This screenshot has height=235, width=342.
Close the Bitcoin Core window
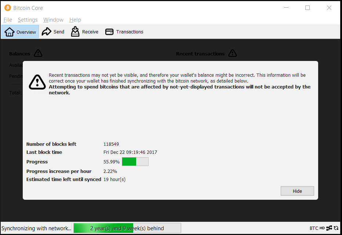[329, 8]
